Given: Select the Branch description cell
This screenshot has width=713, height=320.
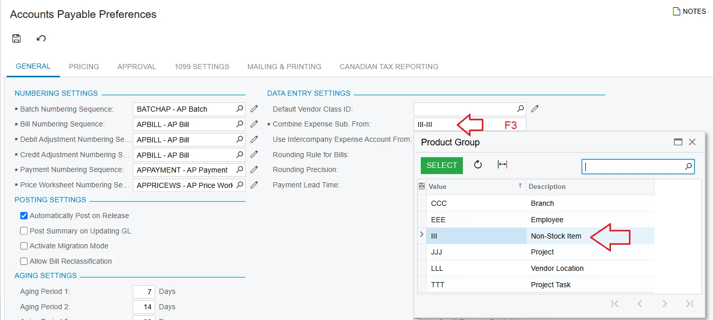Looking at the screenshot, I should click(590, 203).
